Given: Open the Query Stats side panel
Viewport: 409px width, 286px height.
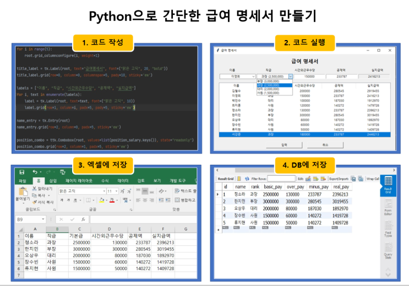Looking at the screenshot, I should pos(388,250).
